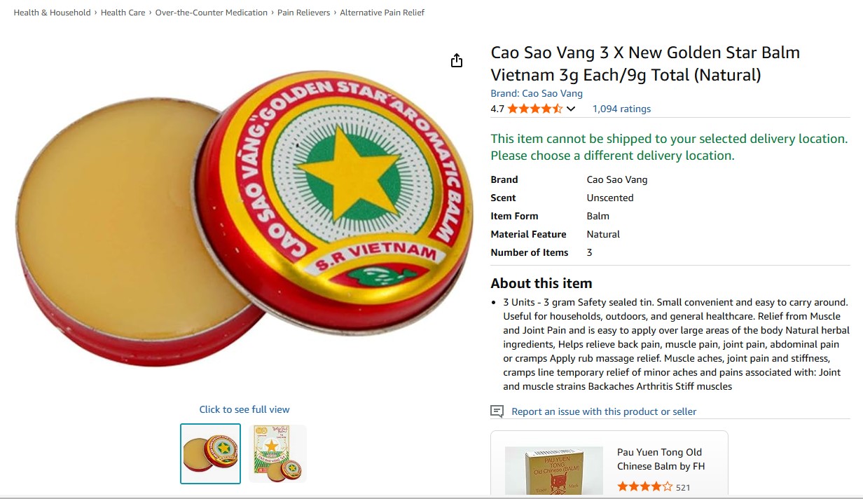Open the Pau Yuen Tong Old Chinese Balm link
Image resolution: width=863 pixels, height=499 pixels.
(x=660, y=459)
